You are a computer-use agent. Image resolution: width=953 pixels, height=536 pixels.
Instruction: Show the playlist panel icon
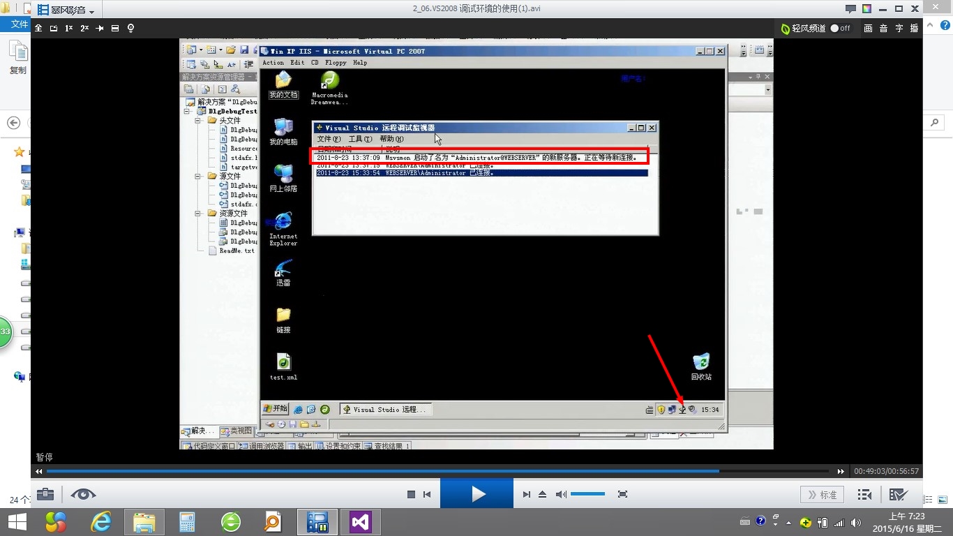pyautogui.click(x=864, y=494)
